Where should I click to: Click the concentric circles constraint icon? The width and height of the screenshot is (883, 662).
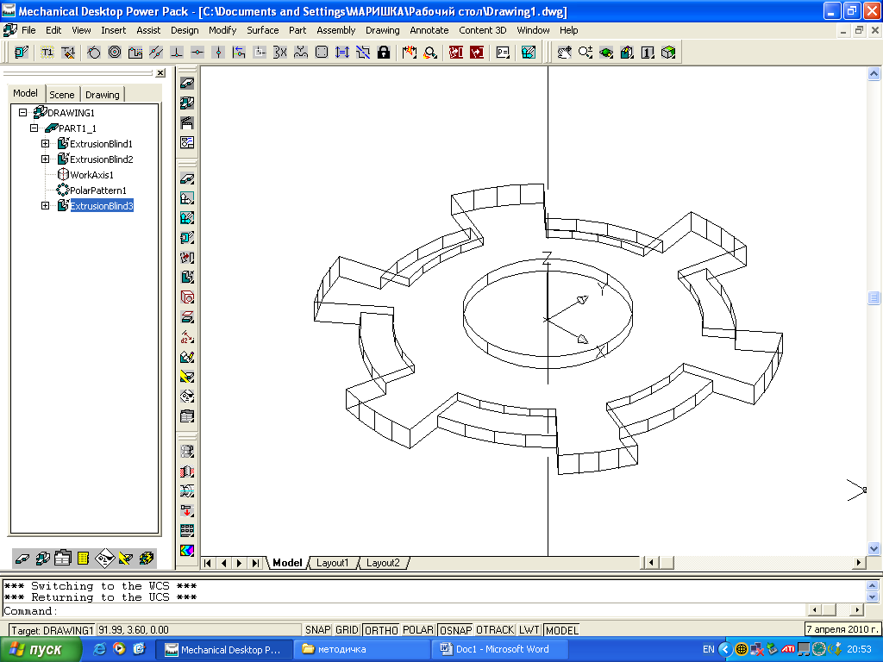[x=115, y=53]
